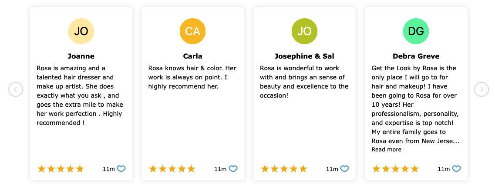Click the green JO avatar for Josephine & Sal
The image size is (495, 187).
pos(304,31)
